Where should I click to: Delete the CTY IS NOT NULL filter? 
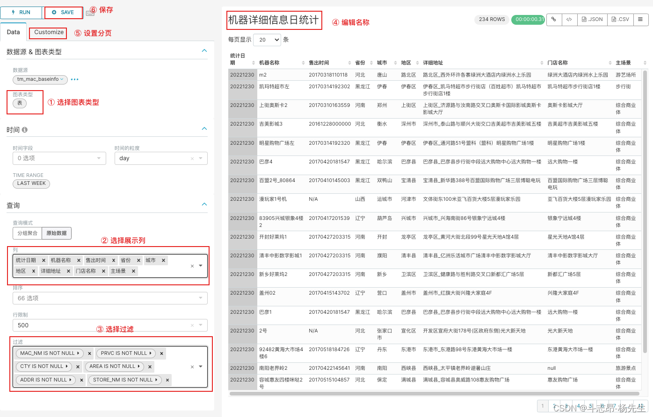coord(78,367)
